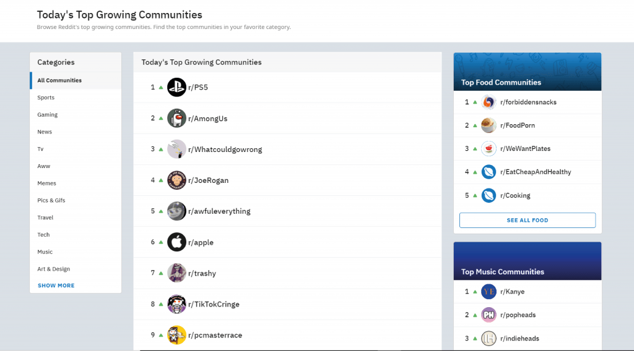Open the r/forbiddensnacks link

click(529, 103)
